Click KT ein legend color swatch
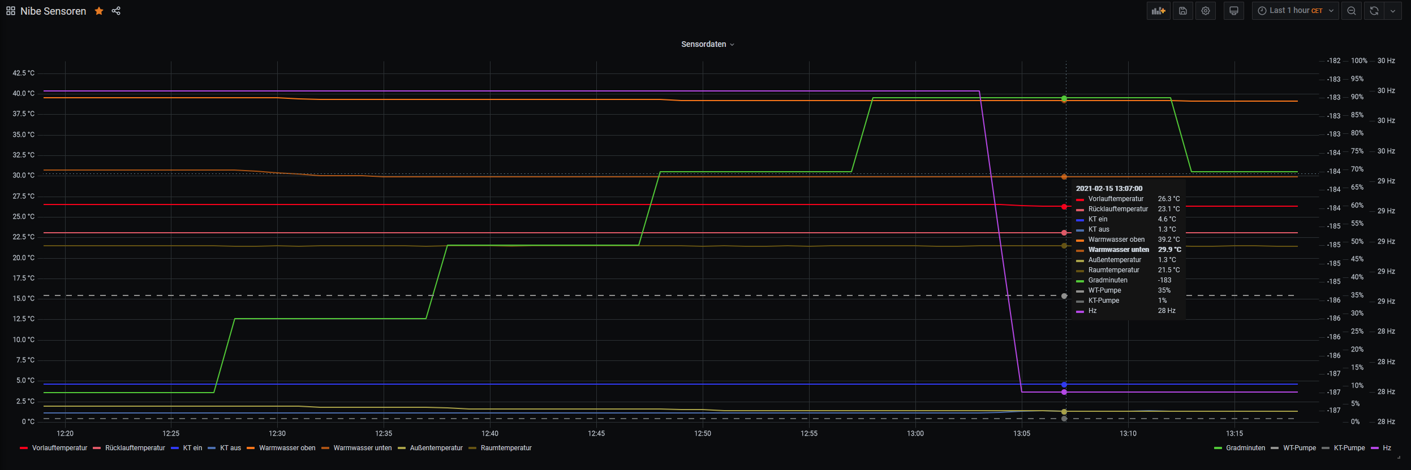The image size is (1411, 470). (174, 448)
